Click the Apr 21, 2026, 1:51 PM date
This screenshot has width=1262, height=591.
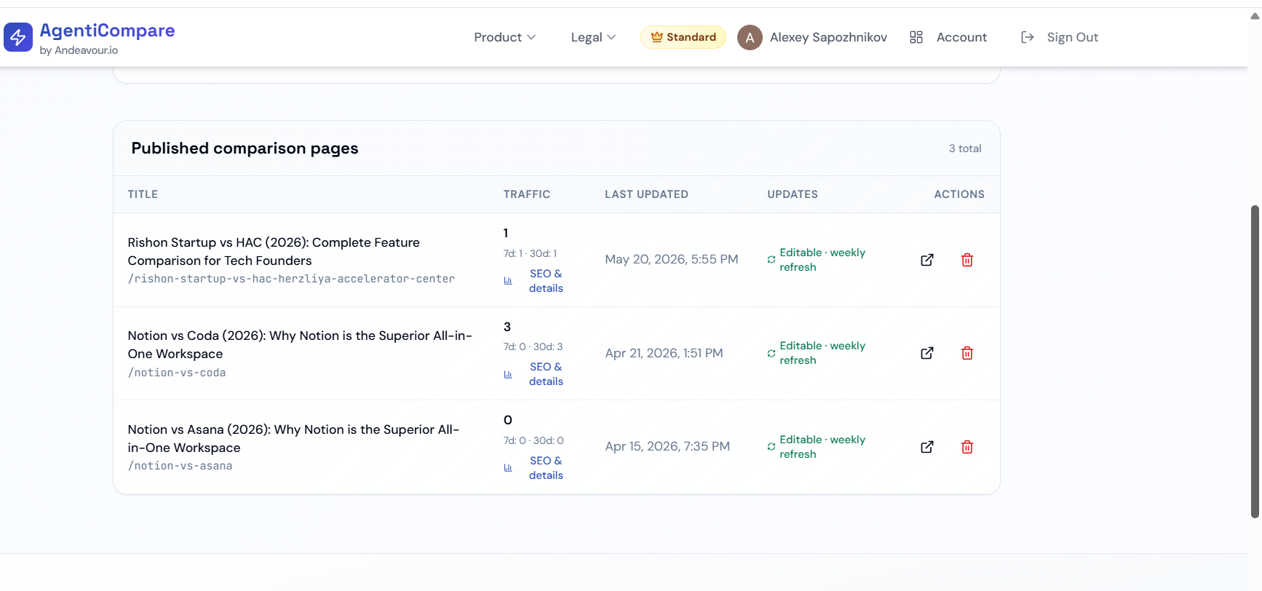[x=664, y=353]
